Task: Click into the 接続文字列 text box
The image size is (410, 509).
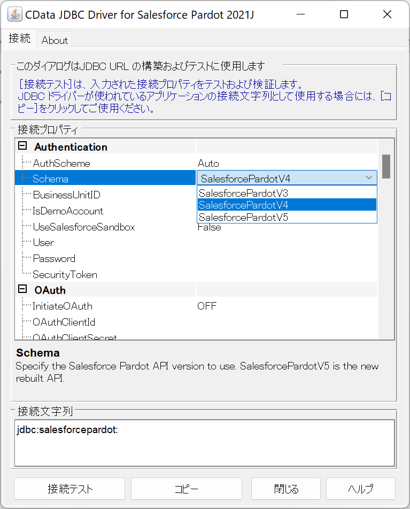Action: (x=204, y=443)
